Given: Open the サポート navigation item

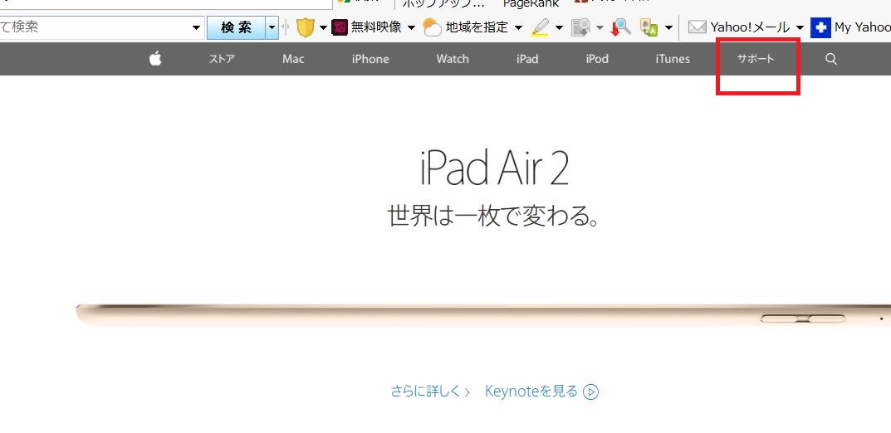Looking at the screenshot, I should [756, 58].
